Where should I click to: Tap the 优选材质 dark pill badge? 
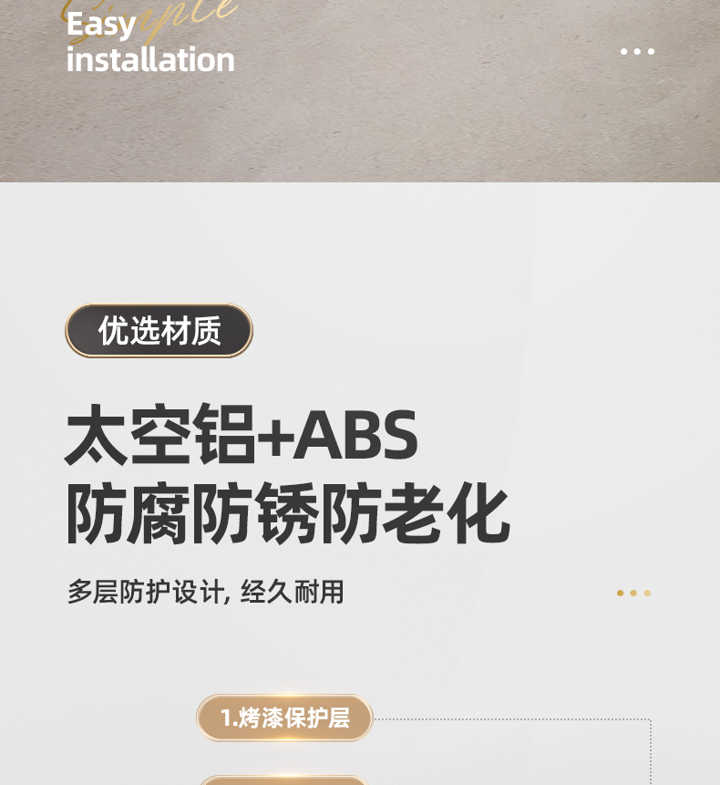tap(159, 330)
